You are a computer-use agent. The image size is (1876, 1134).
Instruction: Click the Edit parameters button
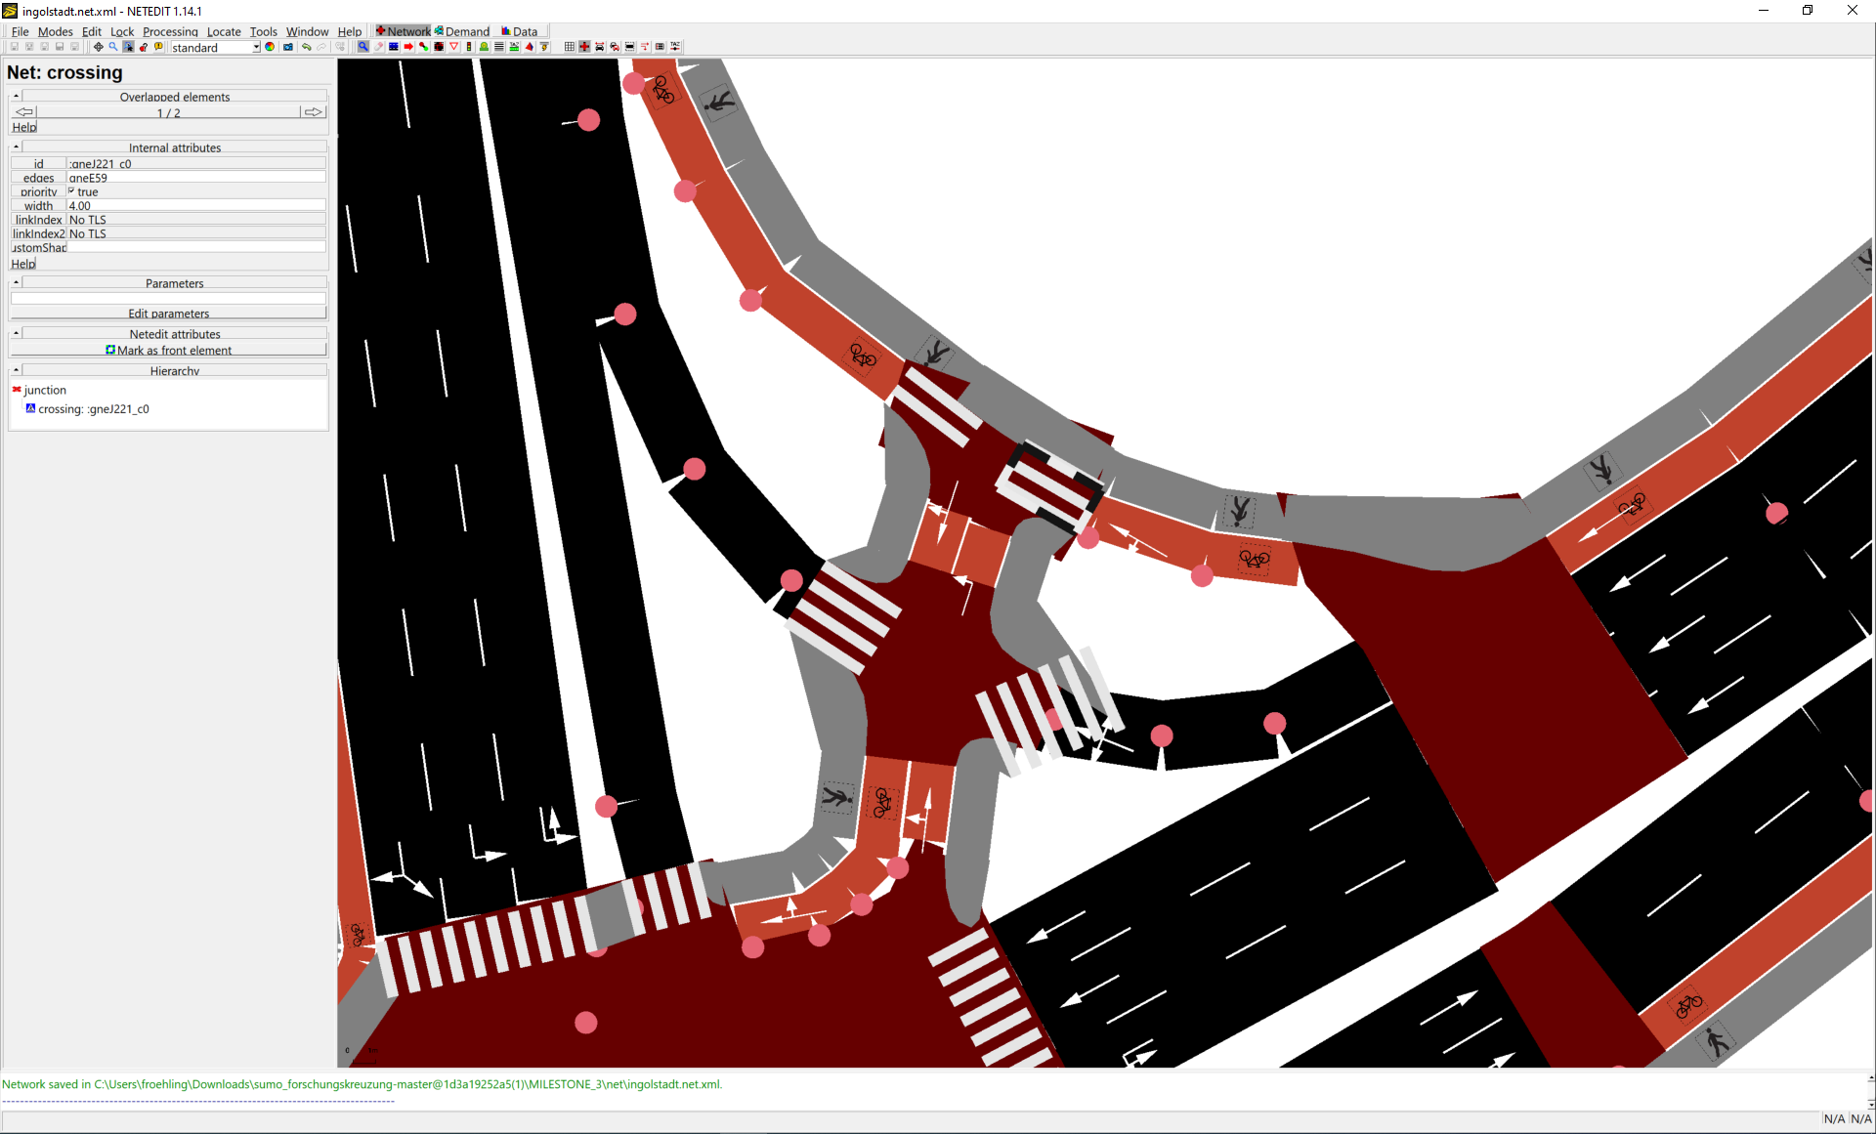[x=168, y=313]
